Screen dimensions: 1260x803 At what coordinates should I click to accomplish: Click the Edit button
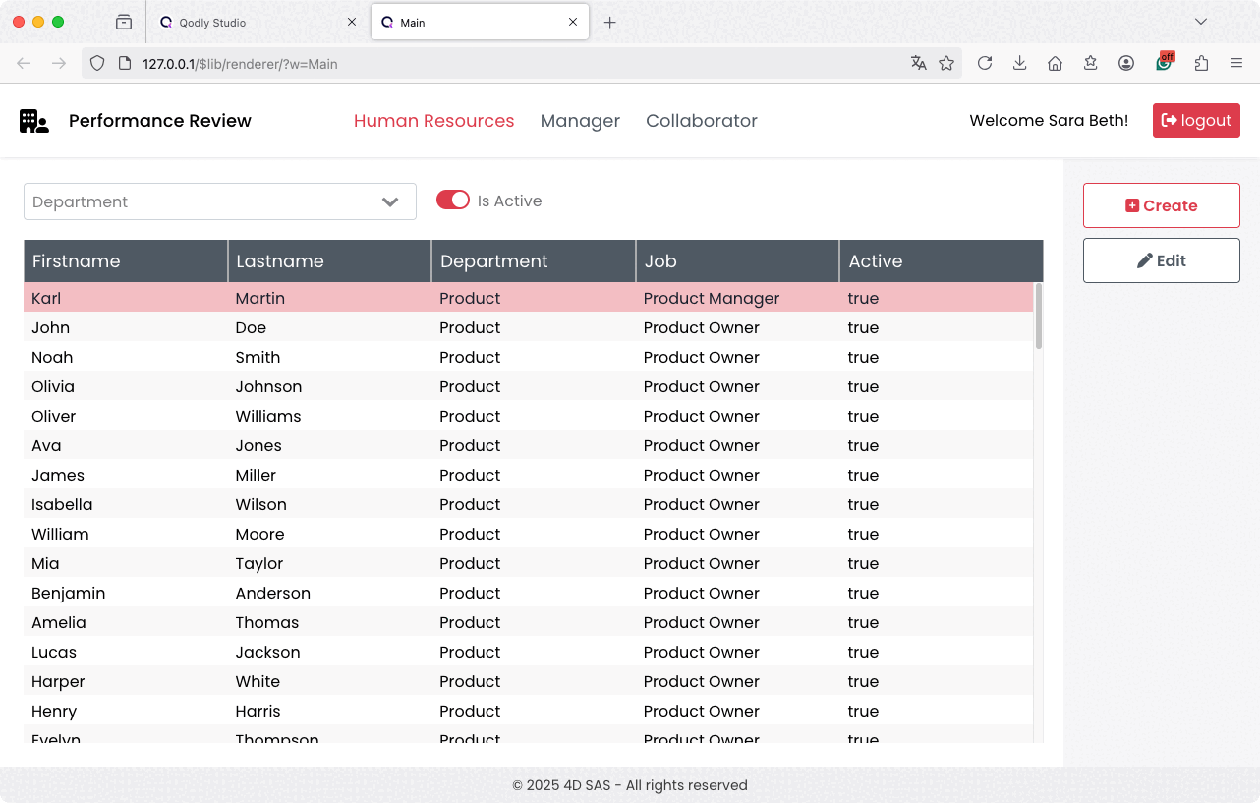(x=1161, y=260)
